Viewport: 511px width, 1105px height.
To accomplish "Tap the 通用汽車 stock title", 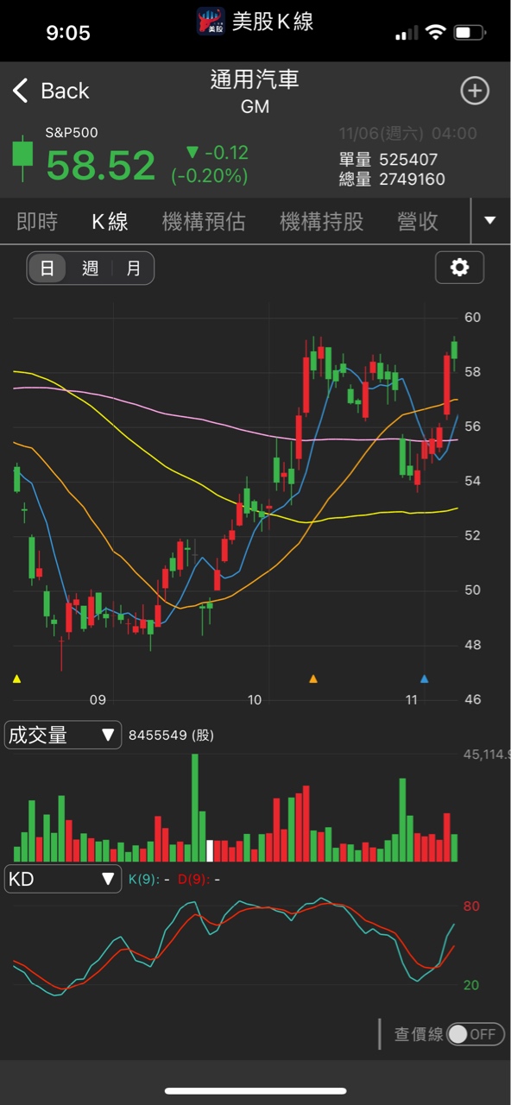I will click(x=255, y=79).
